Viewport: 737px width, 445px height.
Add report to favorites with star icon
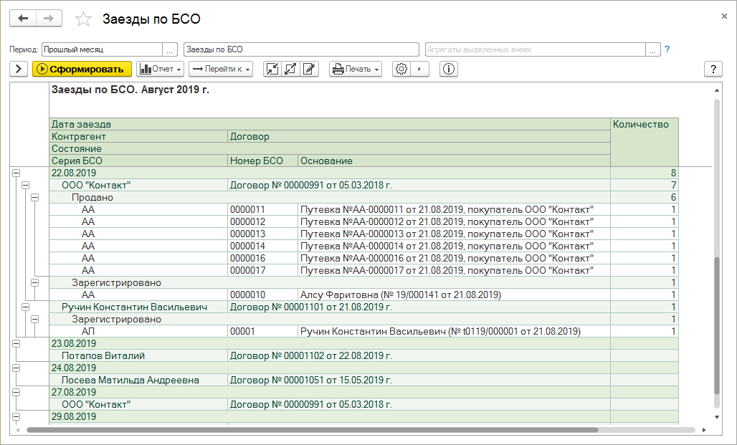(x=84, y=19)
